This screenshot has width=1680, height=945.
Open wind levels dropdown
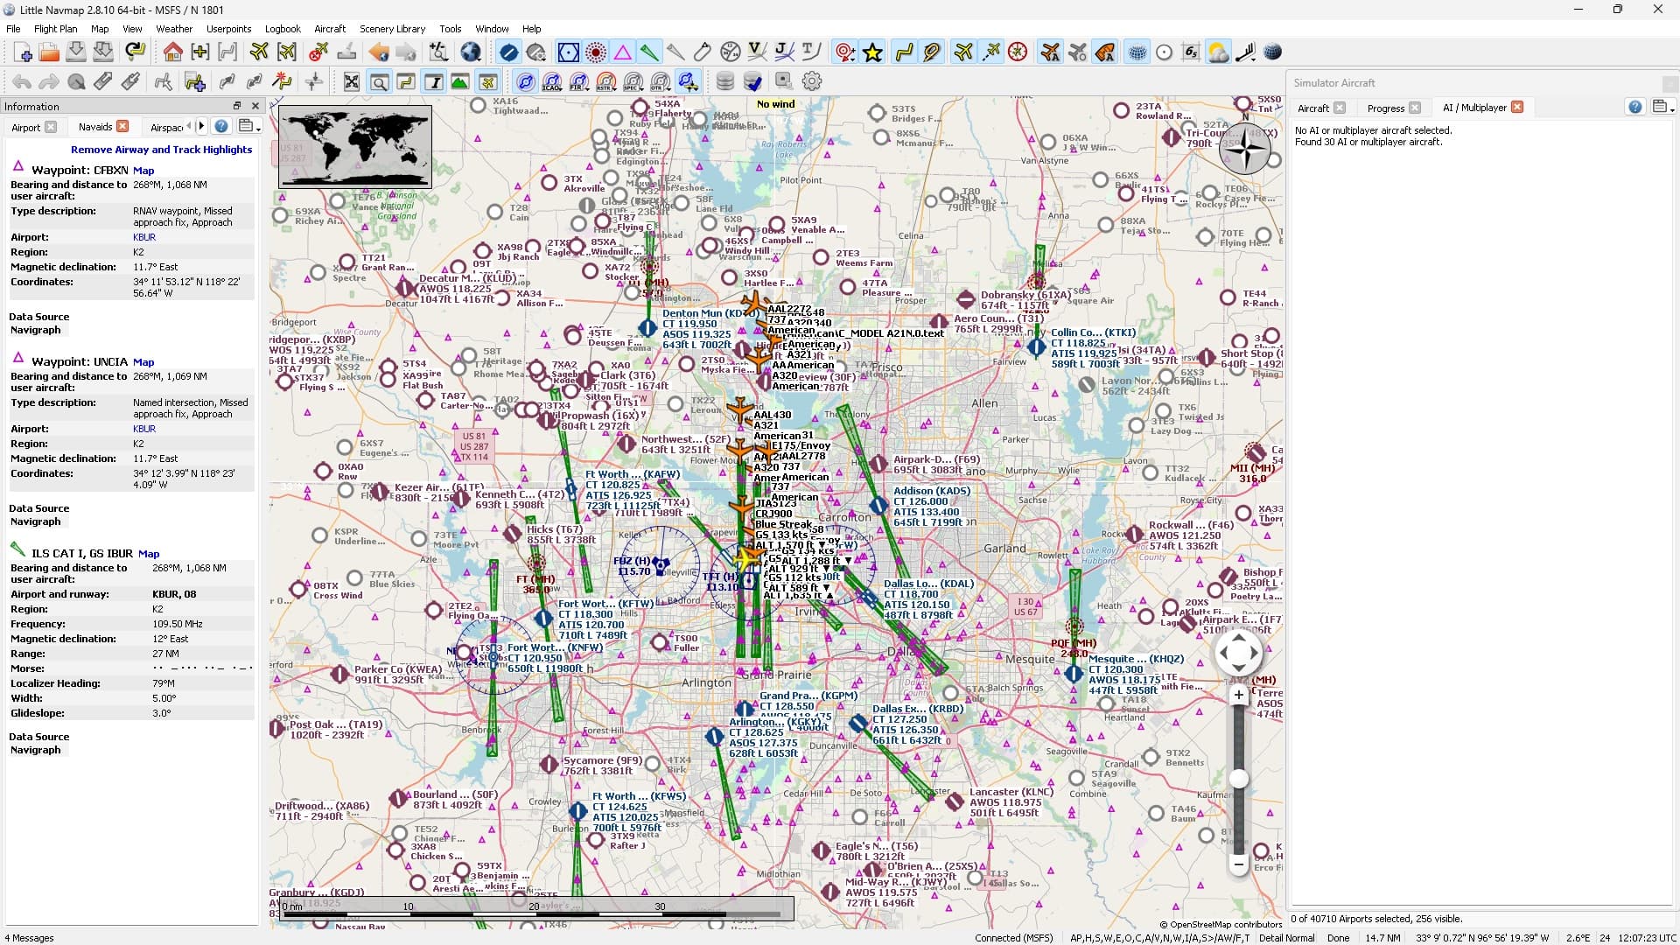click(x=1246, y=52)
